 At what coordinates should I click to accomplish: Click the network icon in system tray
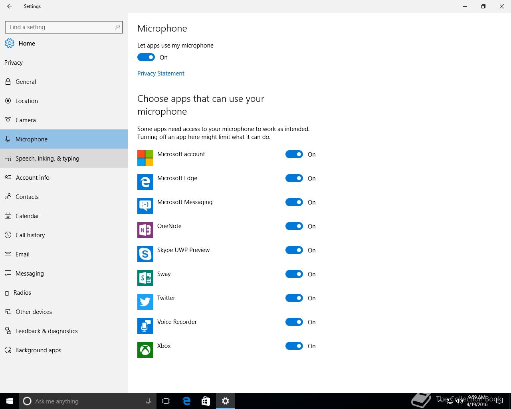point(450,401)
